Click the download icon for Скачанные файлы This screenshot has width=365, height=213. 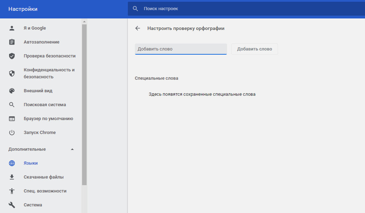point(12,177)
